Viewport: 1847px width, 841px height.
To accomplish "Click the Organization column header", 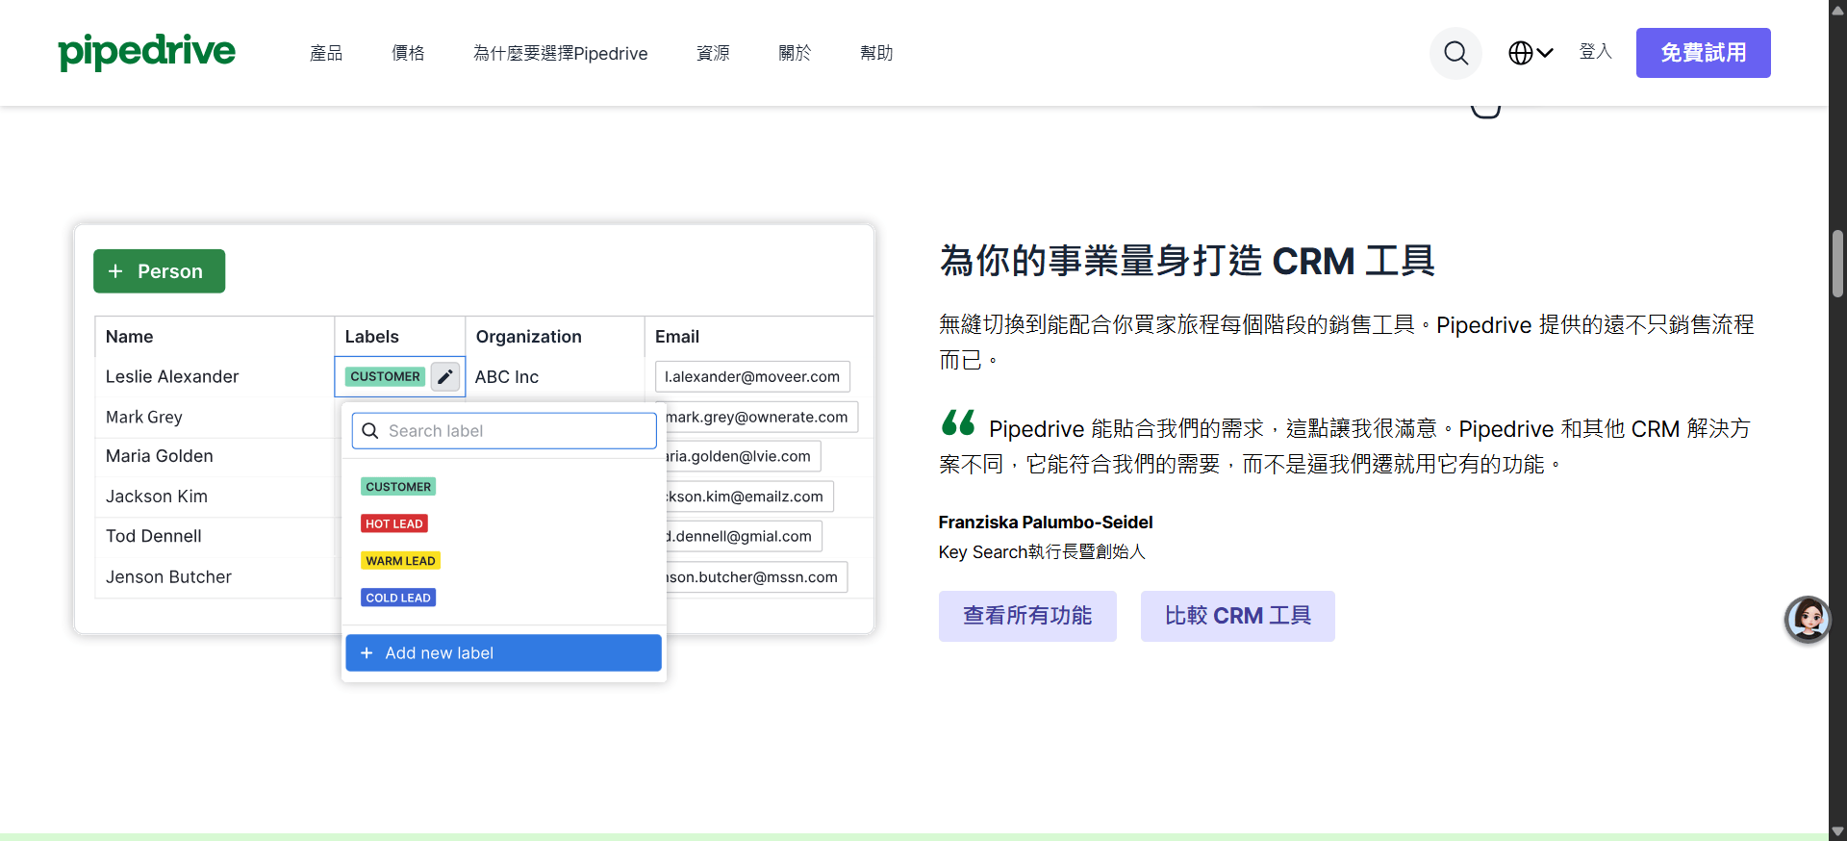I will tap(528, 337).
